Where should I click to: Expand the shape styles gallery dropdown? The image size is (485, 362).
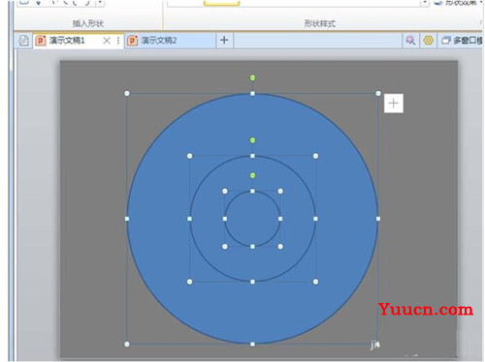pos(425,3)
